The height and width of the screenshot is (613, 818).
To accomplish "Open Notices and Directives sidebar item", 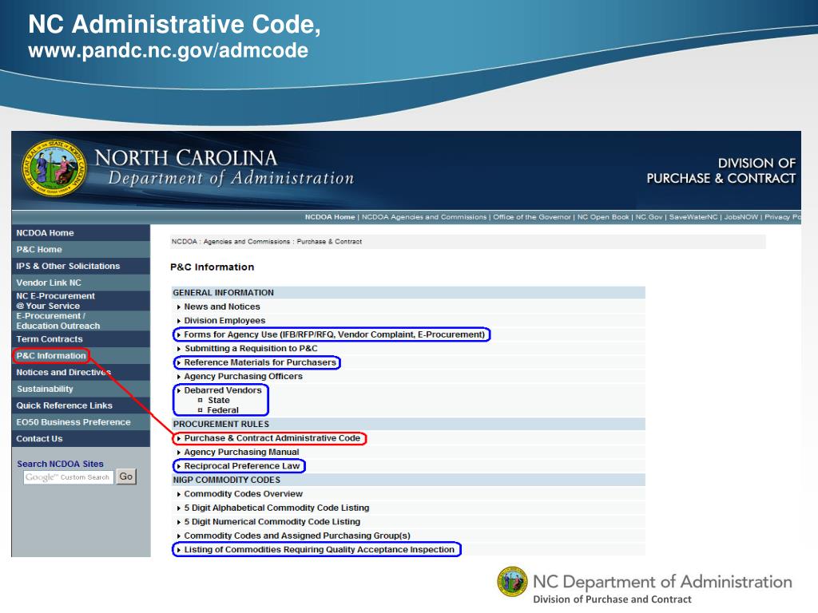I will tap(63, 373).
